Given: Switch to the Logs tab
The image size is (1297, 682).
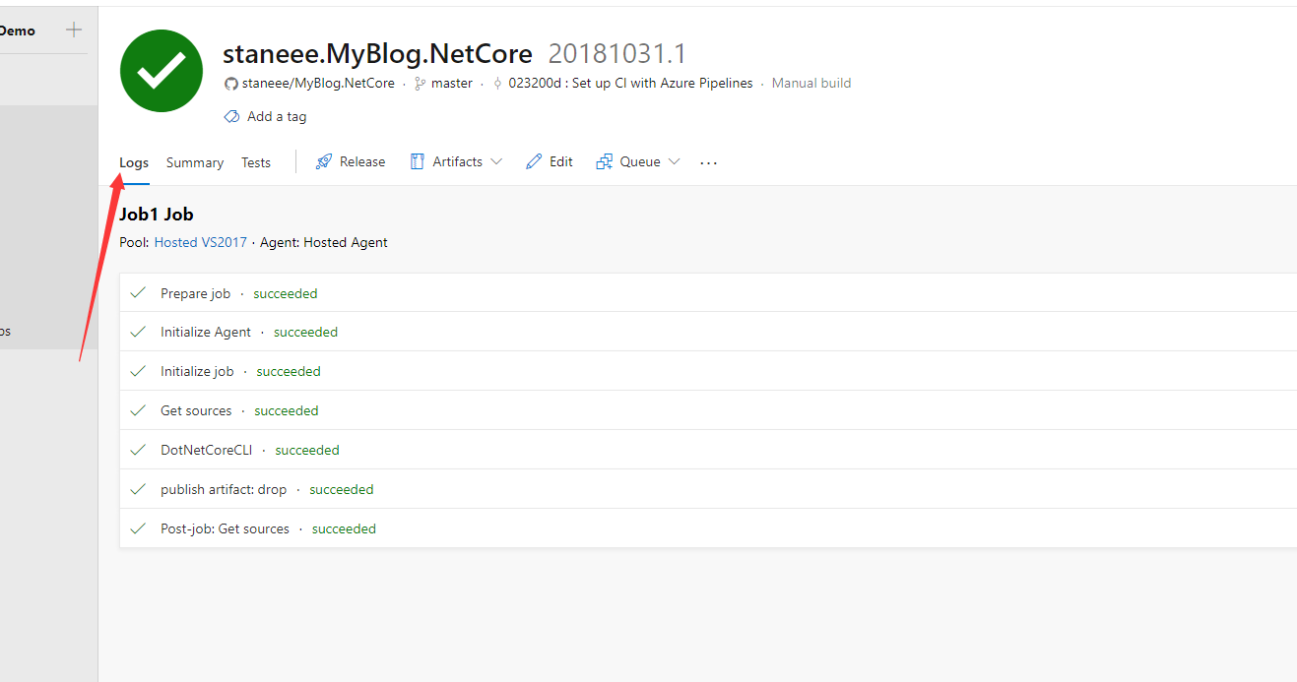Looking at the screenshot, I should coord(134,162).
